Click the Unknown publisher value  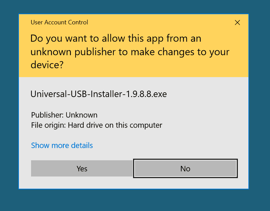[81, 115]
